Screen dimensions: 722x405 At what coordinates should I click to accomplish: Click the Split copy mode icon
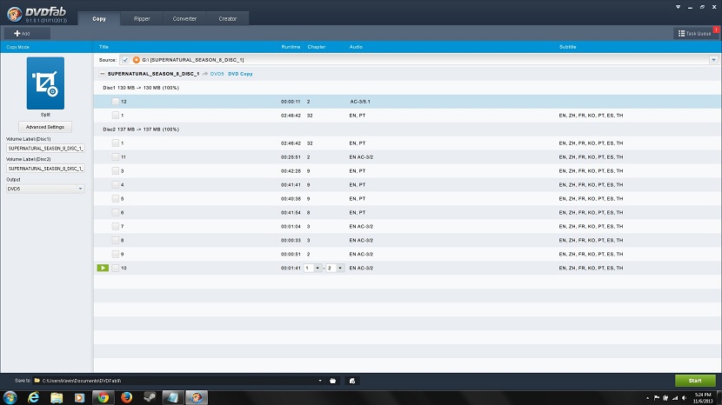45,83
